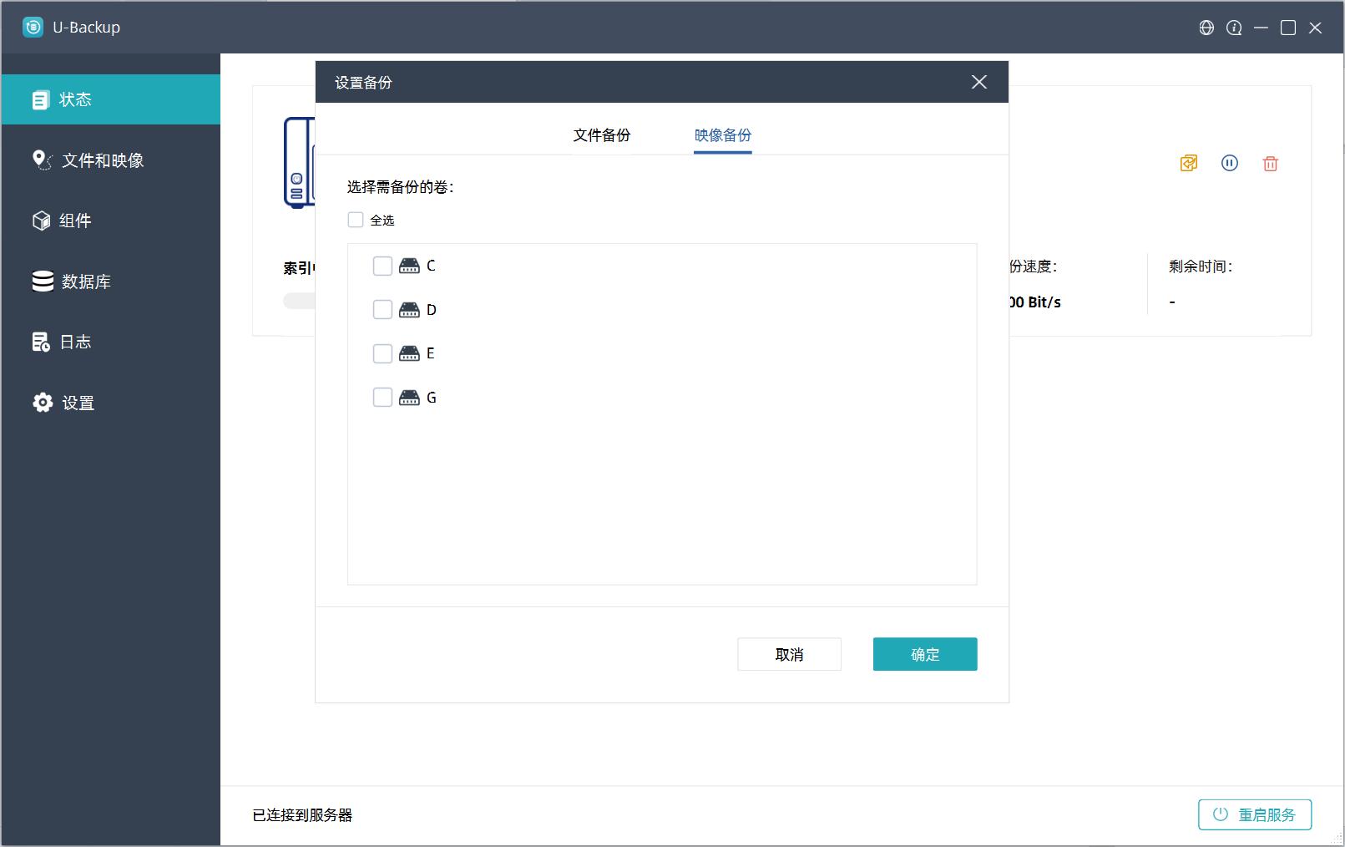Click the U-Backup app logo

coord(33,28)
